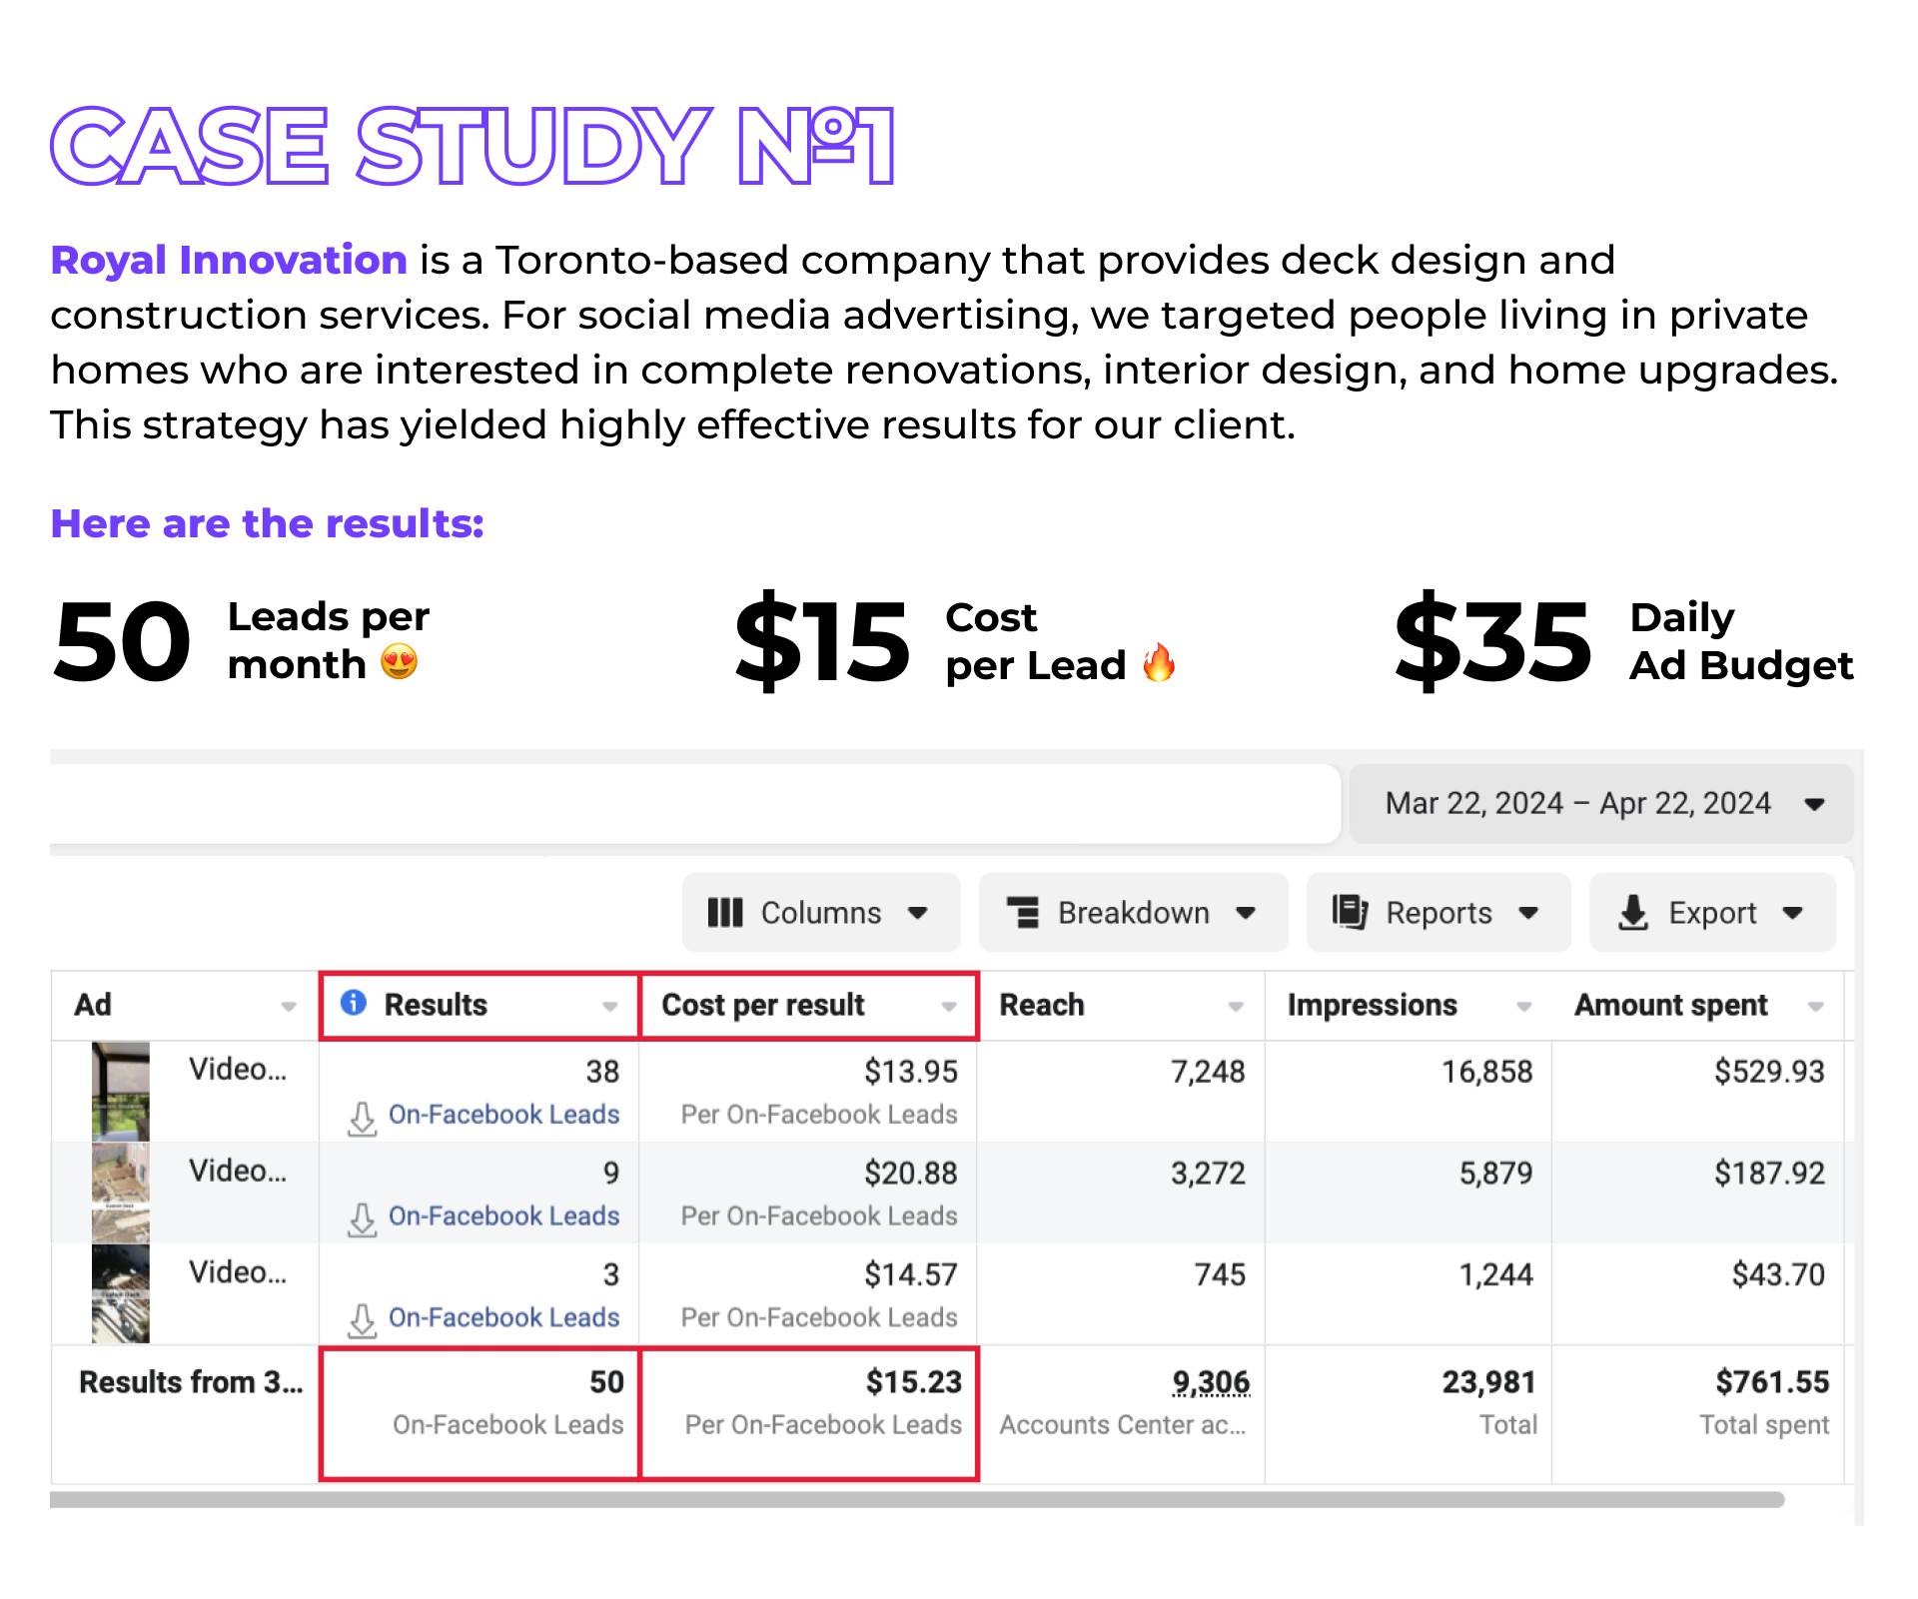The height and width of the screenshot is (1599, 1918).
Task: Click the Reach column header arrow
Action: (x=1236, y=1007)
